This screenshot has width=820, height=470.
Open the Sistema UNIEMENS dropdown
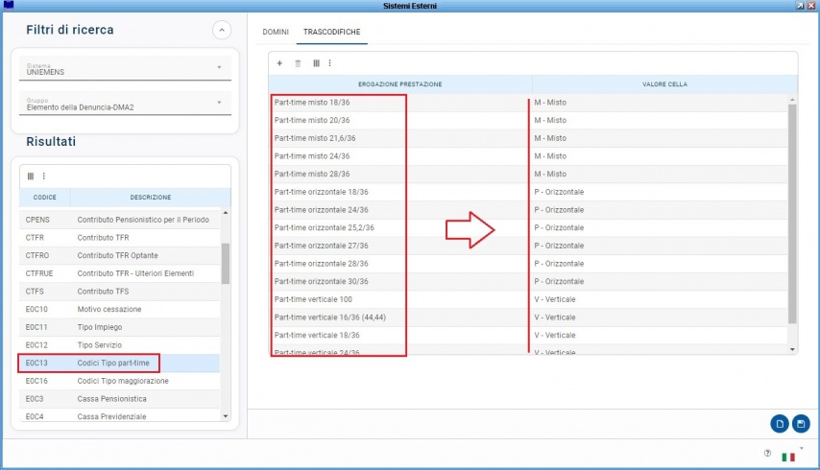click(125, 69)
